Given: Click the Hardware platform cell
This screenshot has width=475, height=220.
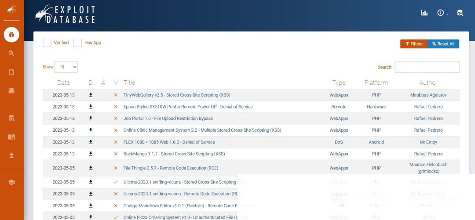Looking at the screenshot, I should pyautogui.click(x=376, y=107).
